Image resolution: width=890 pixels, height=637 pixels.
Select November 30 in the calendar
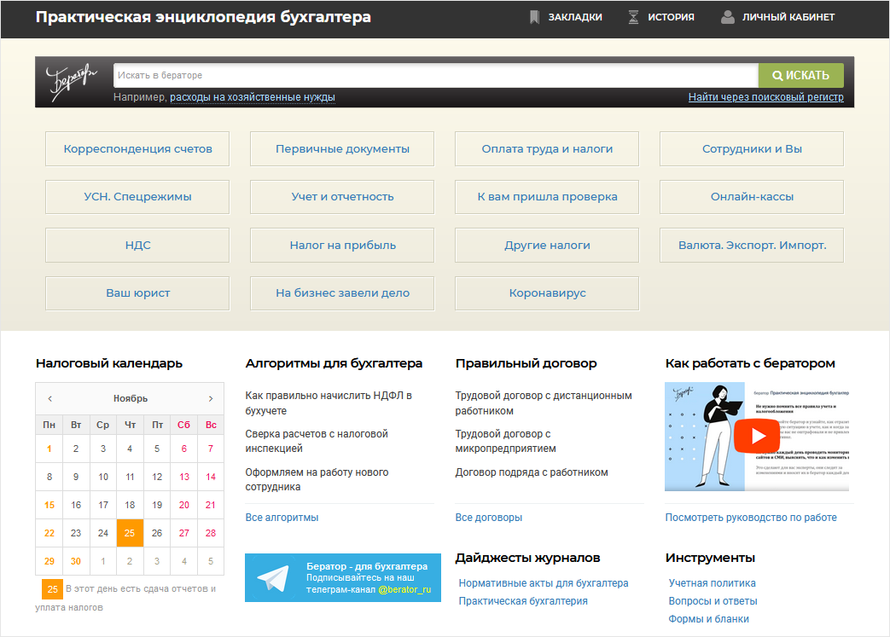(75, 561)
